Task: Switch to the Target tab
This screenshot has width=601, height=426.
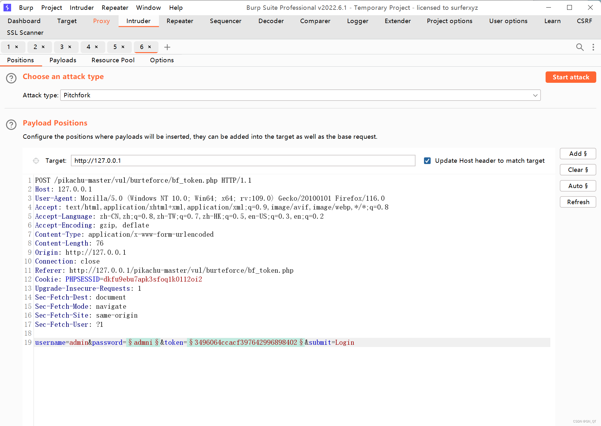Action: pos(67,21)
